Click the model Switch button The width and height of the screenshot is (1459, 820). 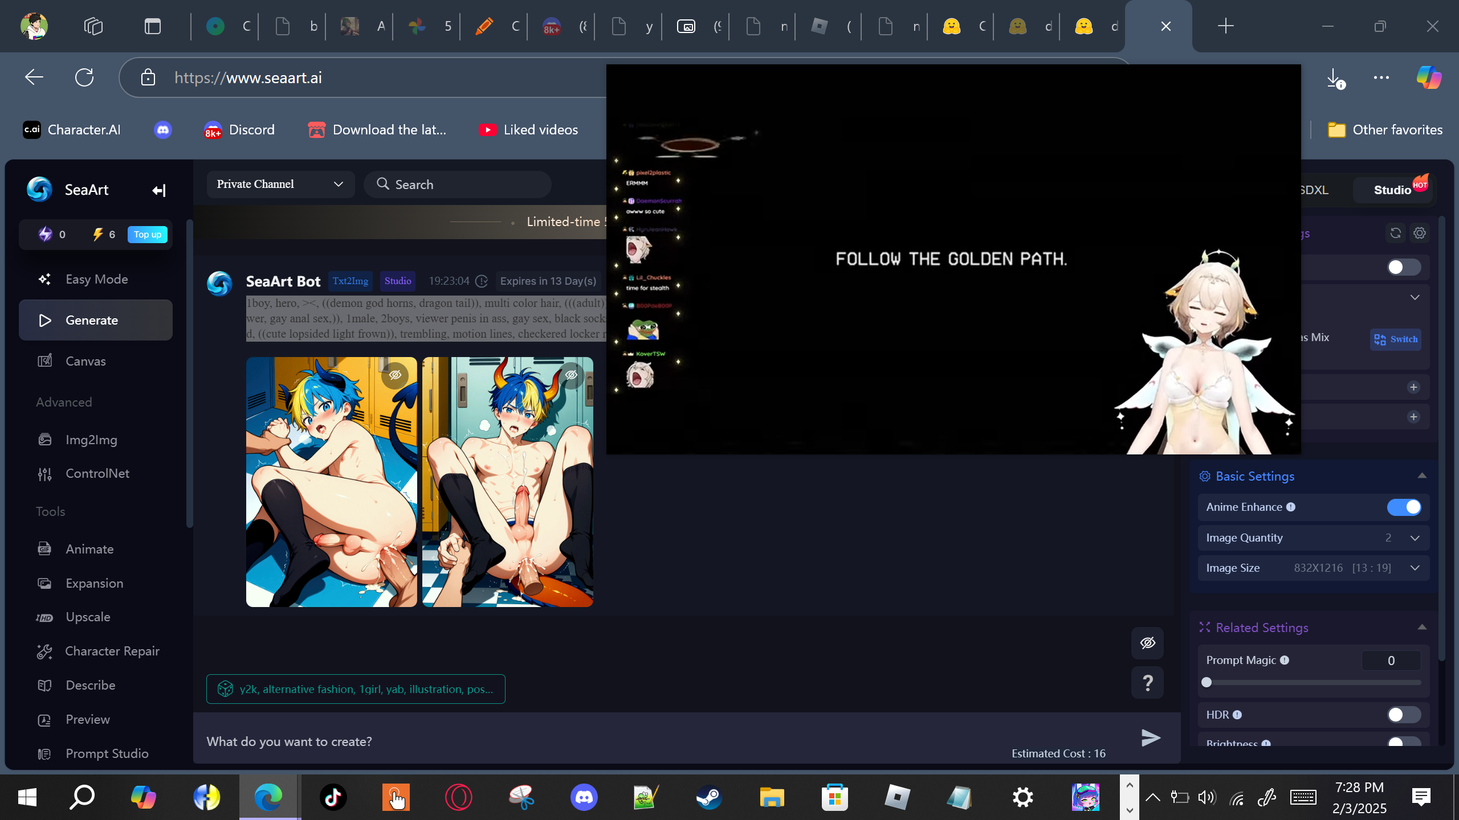[1396, 339]
